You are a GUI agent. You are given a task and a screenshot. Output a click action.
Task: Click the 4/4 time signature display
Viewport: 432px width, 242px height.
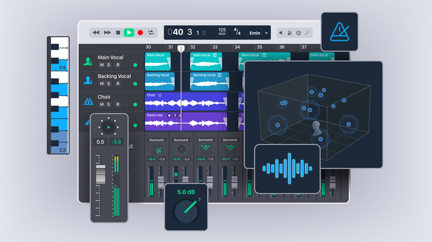coord(237,32)
